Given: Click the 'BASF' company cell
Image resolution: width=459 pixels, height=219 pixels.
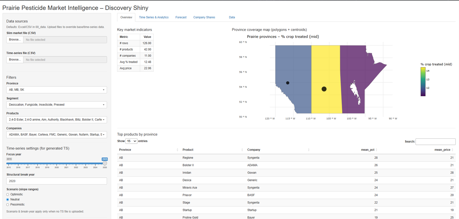Looking at the screenshot, I should click(x=278, y=195).
